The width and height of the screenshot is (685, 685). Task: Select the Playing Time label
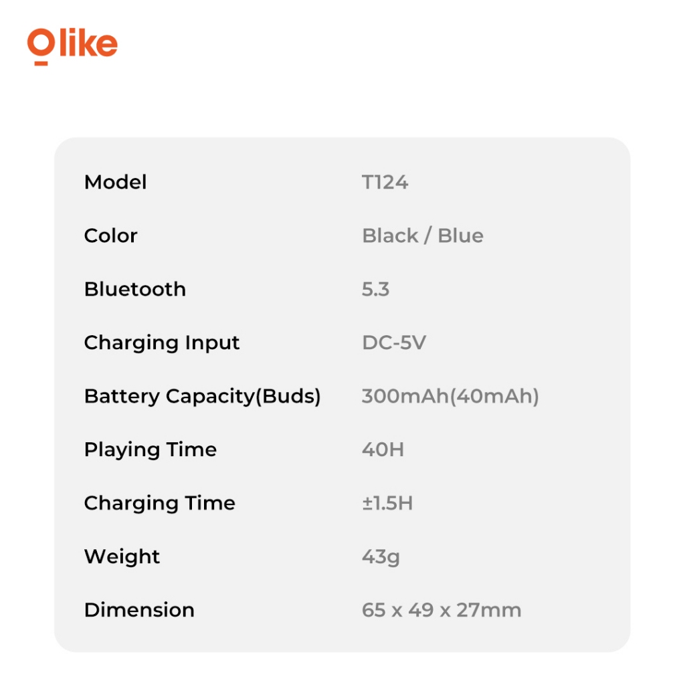coord(150,450)
